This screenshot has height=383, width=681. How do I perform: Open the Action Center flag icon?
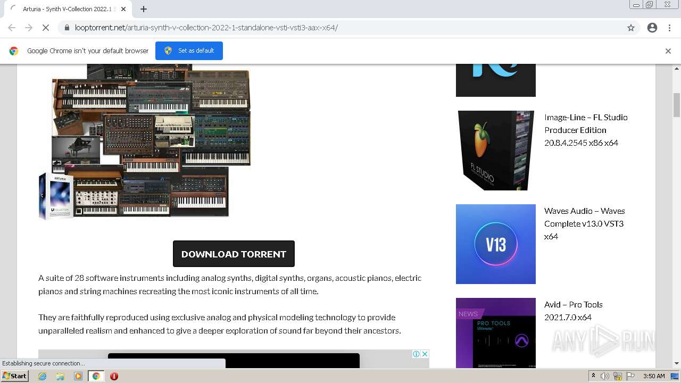point(630,376)
